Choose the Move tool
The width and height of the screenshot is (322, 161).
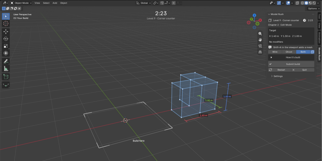[6, 31]
